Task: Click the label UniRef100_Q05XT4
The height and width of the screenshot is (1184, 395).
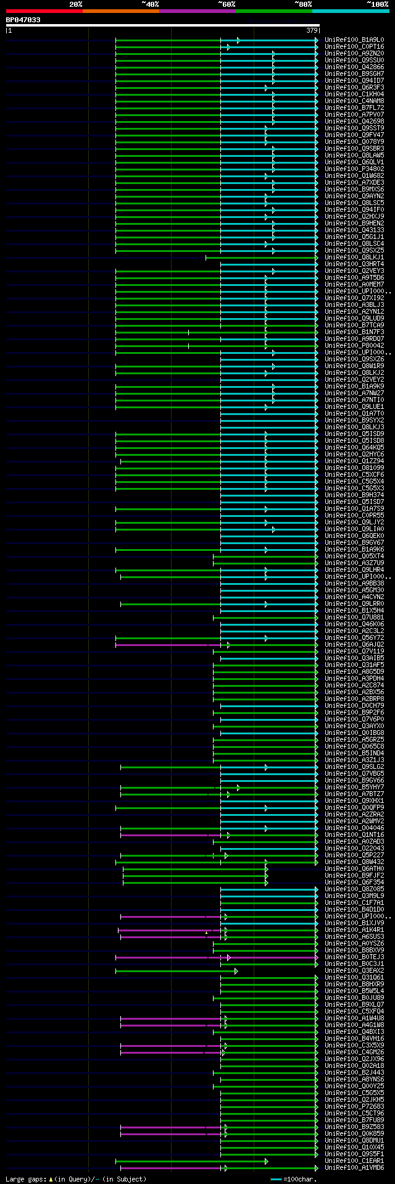Action: pos(354,556)
